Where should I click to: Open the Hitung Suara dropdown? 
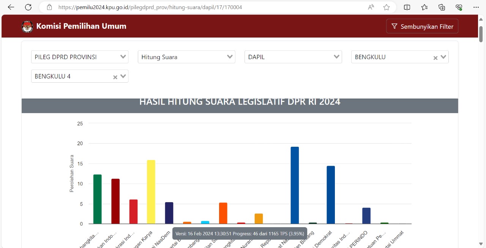click(186, 57)
